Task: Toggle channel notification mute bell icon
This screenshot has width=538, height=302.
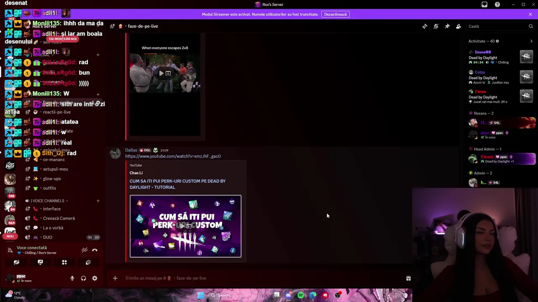Action: pyautogui.click(x=436, y=26)
